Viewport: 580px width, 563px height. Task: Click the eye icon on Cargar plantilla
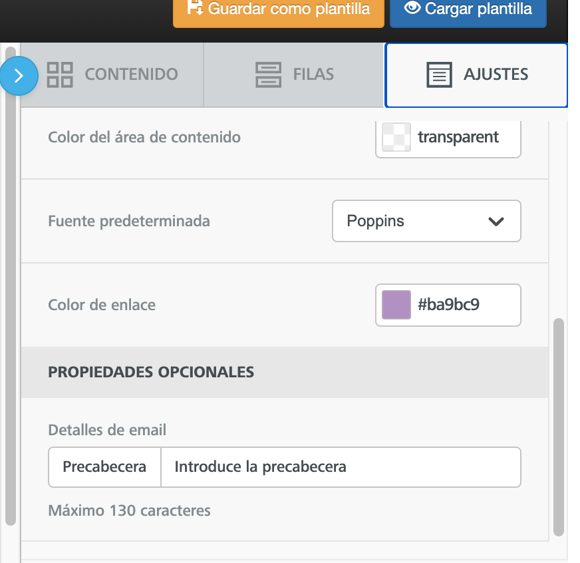click(413, 7)
